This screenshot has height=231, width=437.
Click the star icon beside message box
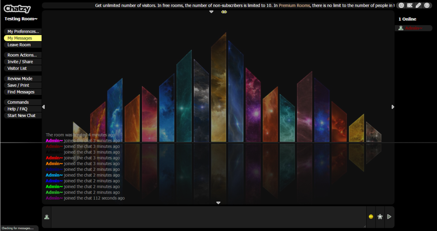pos(380,217)
